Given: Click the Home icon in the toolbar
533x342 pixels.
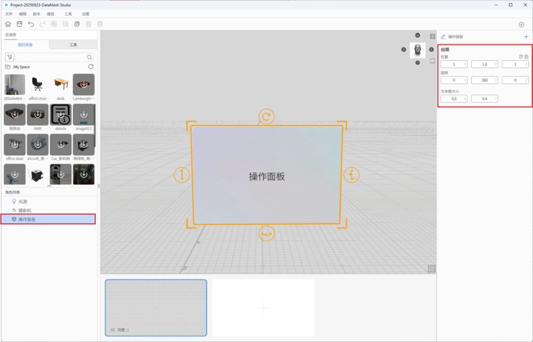Looking at the screenshot, I should coord(8,24).
